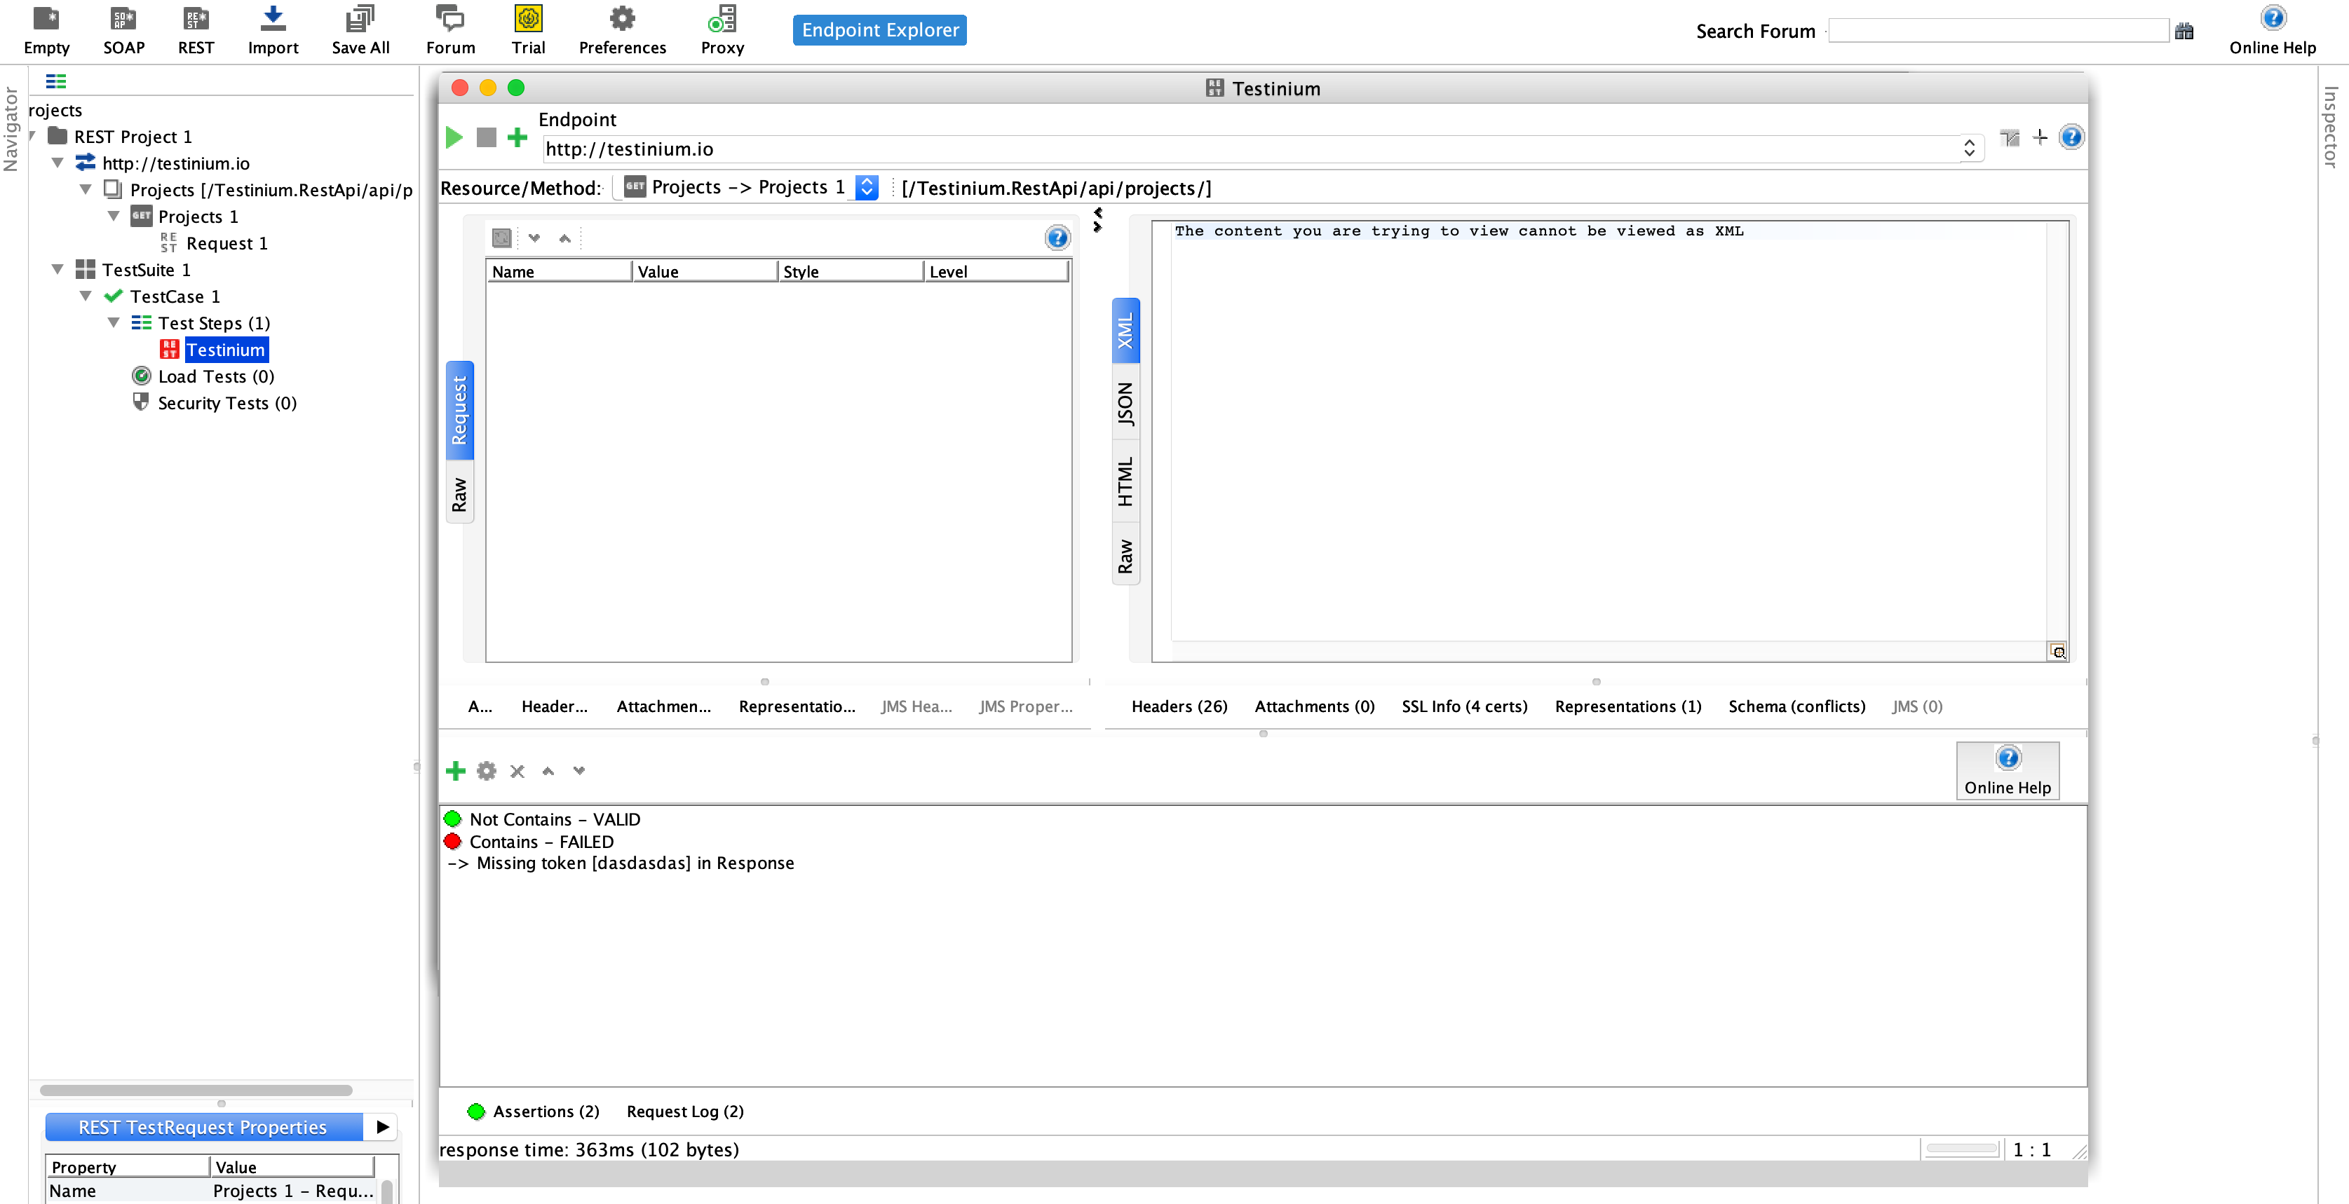Collapse REST Project 1 tree node
This screenshot has width=2349, height=1204.
coord(34,137)
